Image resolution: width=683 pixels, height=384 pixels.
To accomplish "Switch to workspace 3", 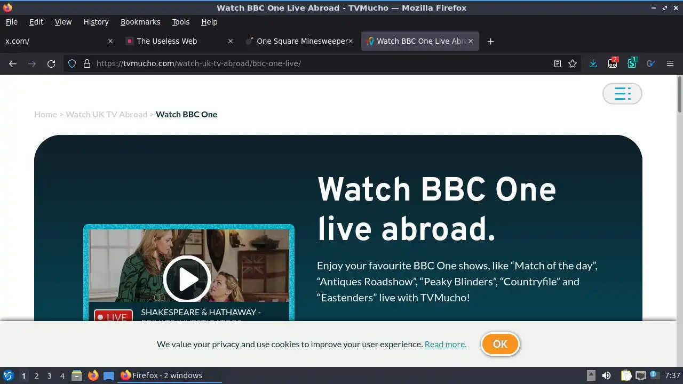I will (x=49, y=375).
